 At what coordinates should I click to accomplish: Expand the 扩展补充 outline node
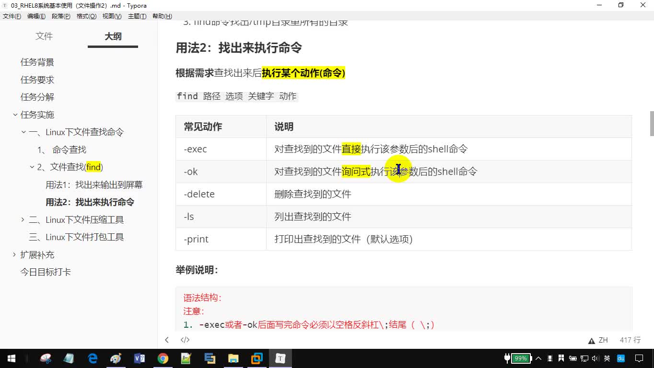coord(14,255)
